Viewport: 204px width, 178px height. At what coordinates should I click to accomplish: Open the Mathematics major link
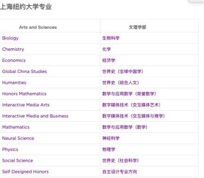(x=16, y=127)
